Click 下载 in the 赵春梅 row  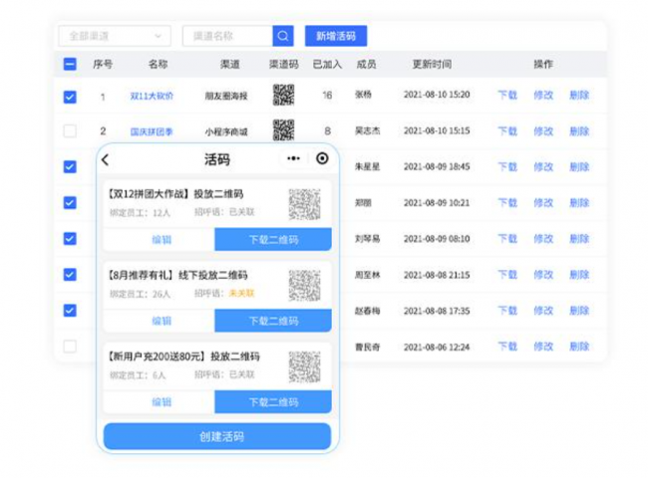click(507, 311)
